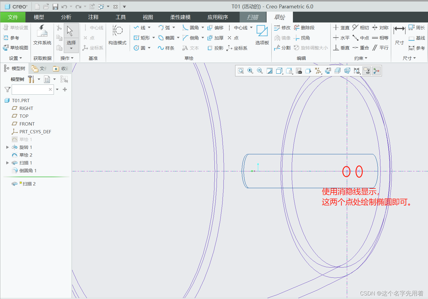Click the Corner trim tool

302,38
